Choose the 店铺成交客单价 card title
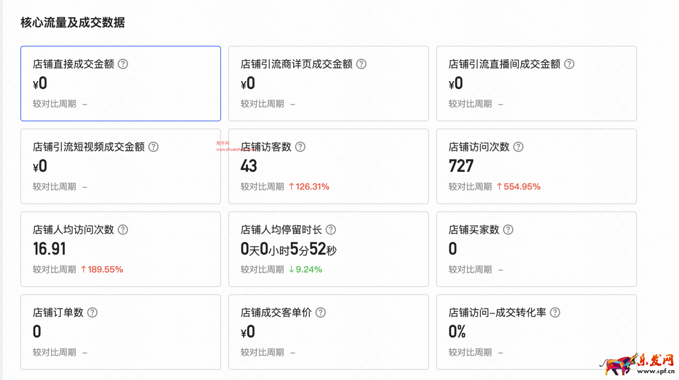The image size is (679, 380). pyautogui.click(x=276, y=313)
